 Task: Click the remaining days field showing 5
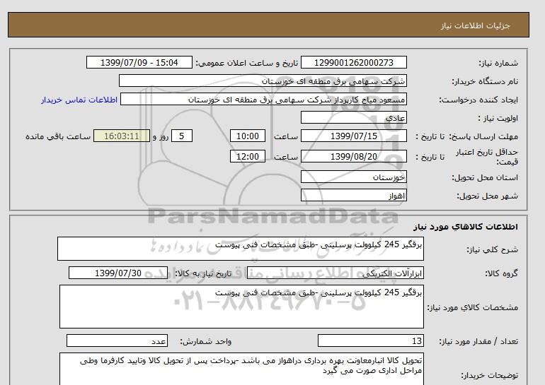coord(182,136)
